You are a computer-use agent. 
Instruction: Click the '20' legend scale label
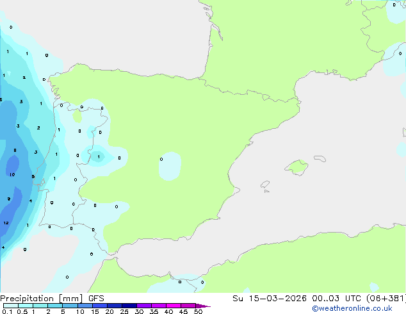110,311
